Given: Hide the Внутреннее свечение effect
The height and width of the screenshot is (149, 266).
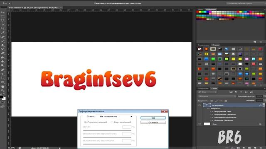Looking at the screenshot, I should 212,114.
